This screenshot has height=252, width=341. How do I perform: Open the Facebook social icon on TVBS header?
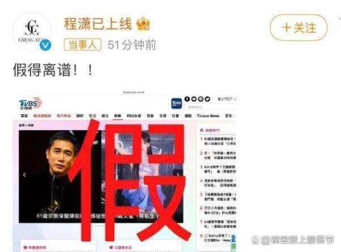tap(187, 99)
